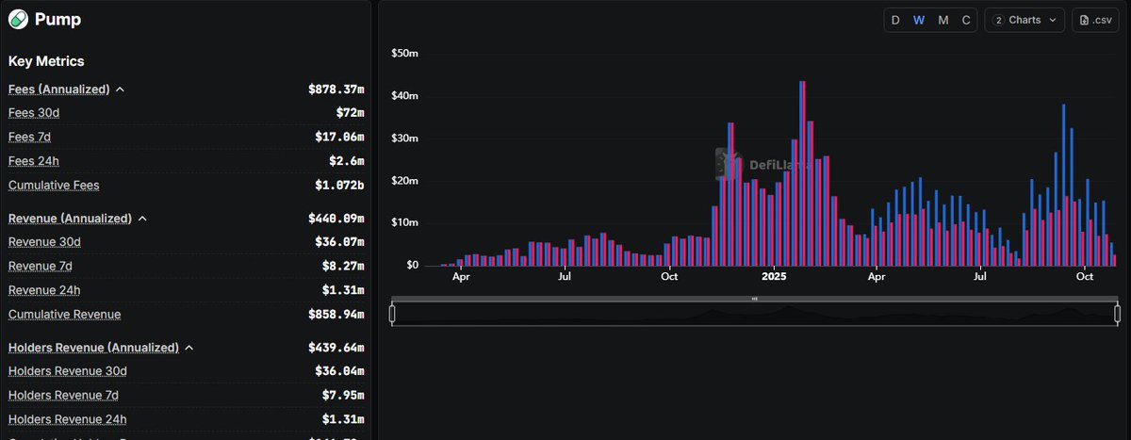Click the $50m y-axis label
This screenshot has height=440, width=1131.
point(404,53)
